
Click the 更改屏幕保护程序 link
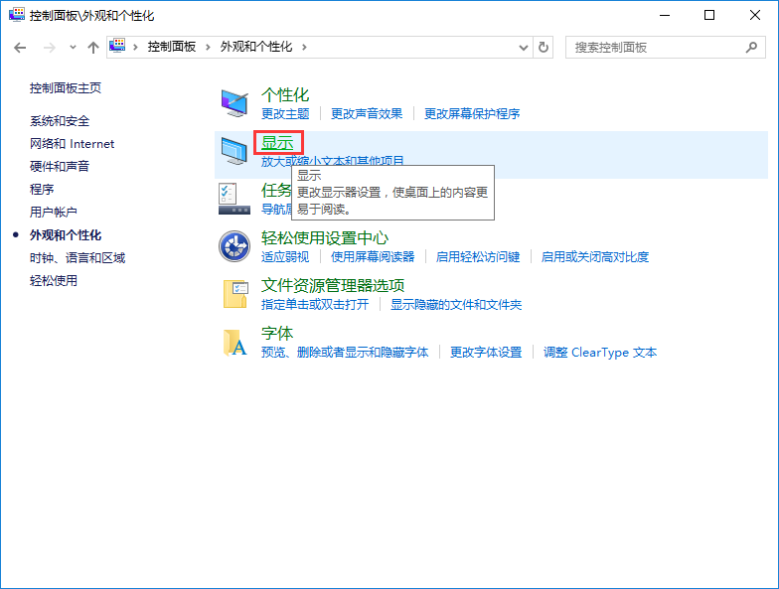click(x=472, y=114)
